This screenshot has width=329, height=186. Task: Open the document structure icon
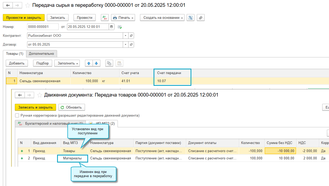pyautogui.click(x=191, y=18)
